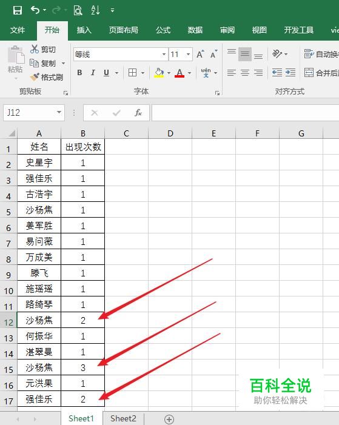Image resolution: width=339 pixels, height=425 pixels.
Task: Open the Clipboard (剪贴板) dialog launcher
Action: coord(65,93)
